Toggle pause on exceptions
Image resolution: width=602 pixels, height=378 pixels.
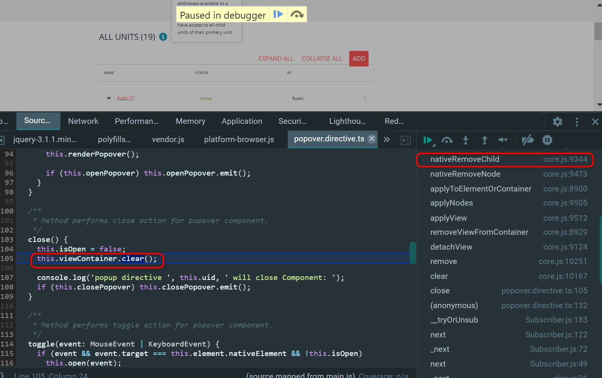(547, 140)
